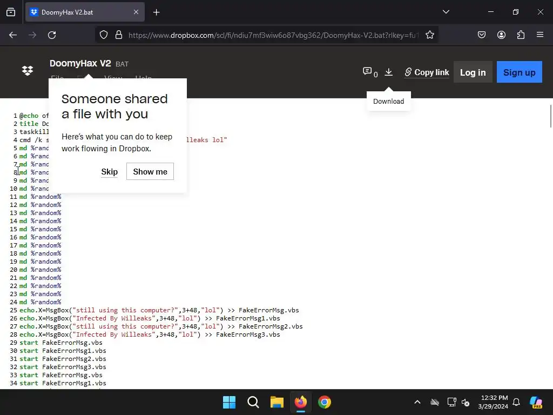This screenshot has height=415, width=553.
Task: Open Firefox application hamburger menu
Action: [x=540, y=35]
